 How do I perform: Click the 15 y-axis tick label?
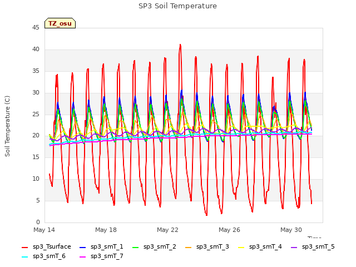point(36,157)
